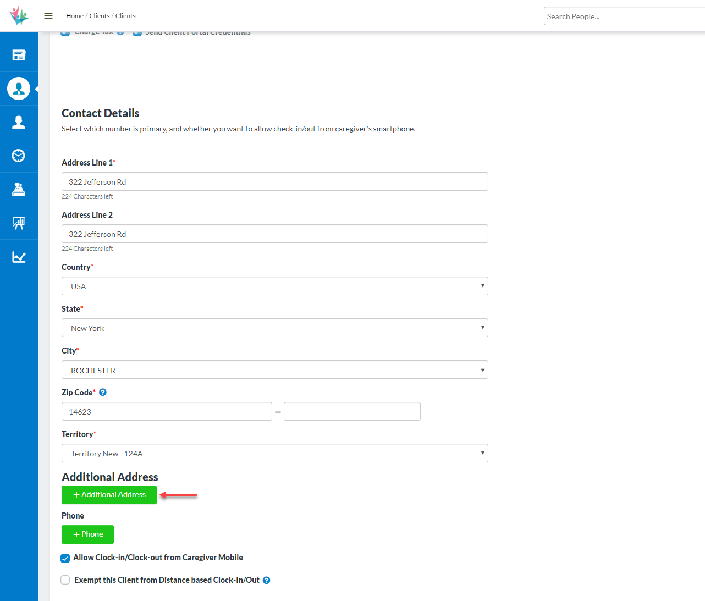Image resolution: width=705 pixels, height=601 pixels.
Task: Click the app logo in top-left corner
Action: tap(19, 16)
